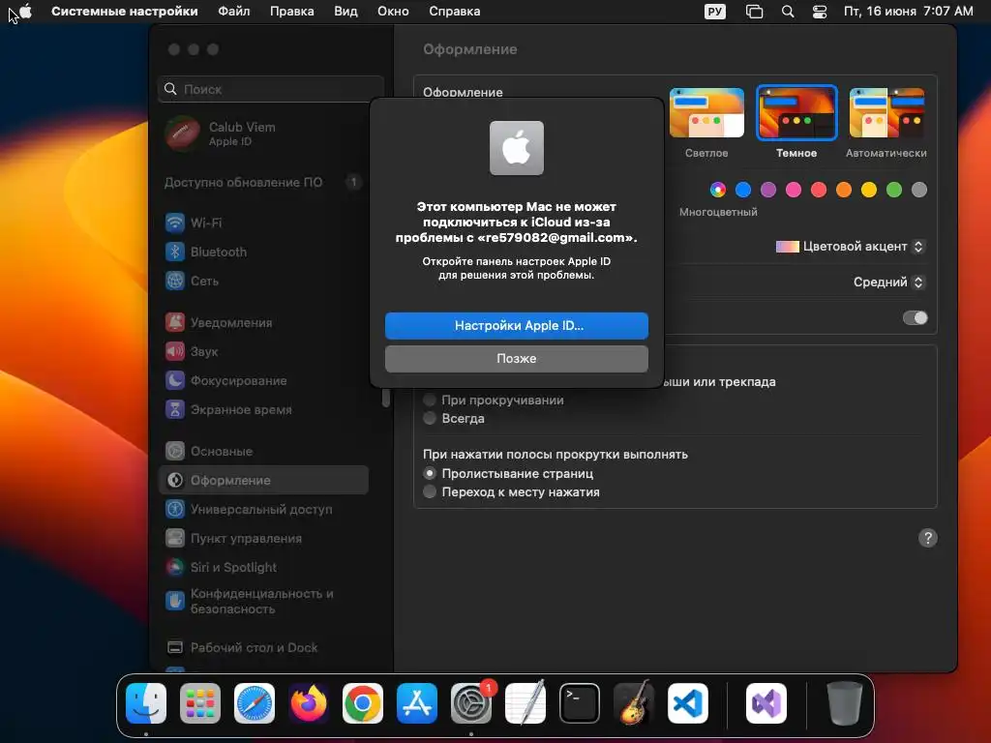Open the Правка menu
991x743 pixels.
coord(292,12)
